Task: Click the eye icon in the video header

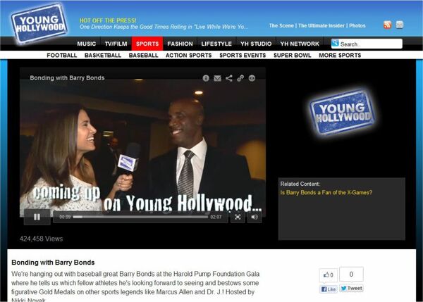Action: [252, 78]
